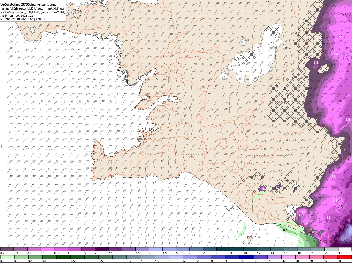The height and width of the screenshot is (263, 352).
Task: Click the medium green 0.5–0.8 rain swatch
Action: click(35, 257)
